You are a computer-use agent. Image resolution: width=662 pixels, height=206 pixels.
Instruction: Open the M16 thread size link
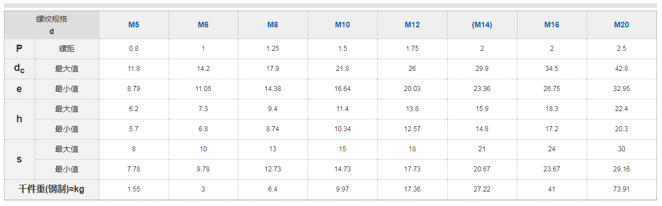coord(551,25)
